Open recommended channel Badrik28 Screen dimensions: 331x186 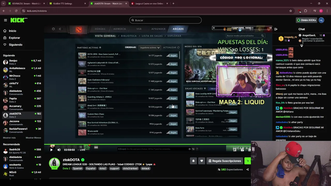click(22, 151)
